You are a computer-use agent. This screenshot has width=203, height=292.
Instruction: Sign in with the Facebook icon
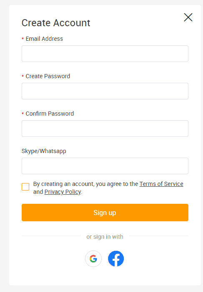116,259
